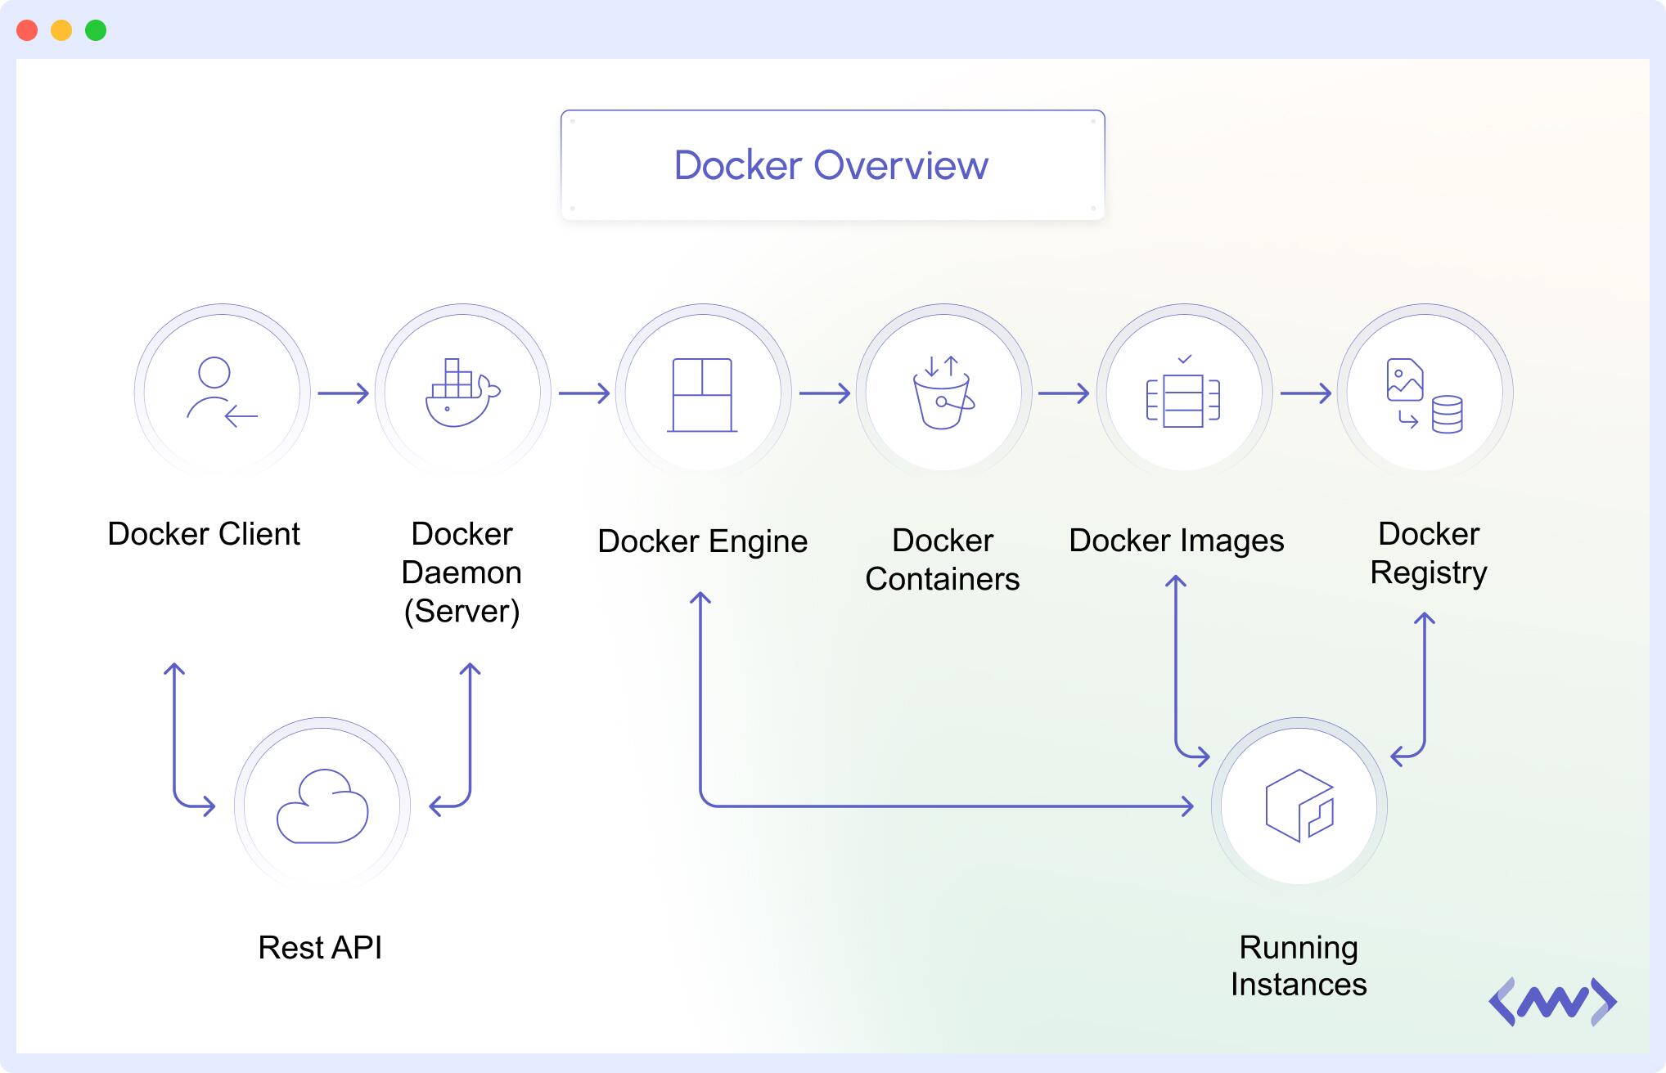Click the yellow traffic light button
1666x1073 pixels.
click(x=61, y=30)
